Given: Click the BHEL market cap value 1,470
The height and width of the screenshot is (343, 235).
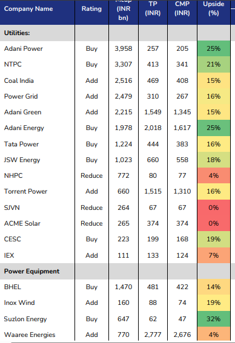Looking at the screenshot, I should pos(124,287).
